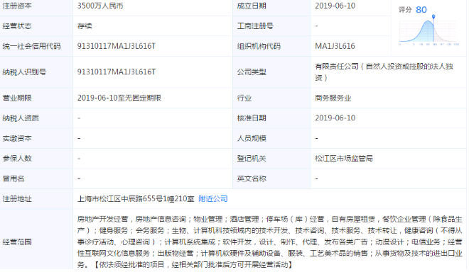Click the 组织机构代码 label
Image resolution: width=469 pixels, height=272 pixels.
point(259,46)
